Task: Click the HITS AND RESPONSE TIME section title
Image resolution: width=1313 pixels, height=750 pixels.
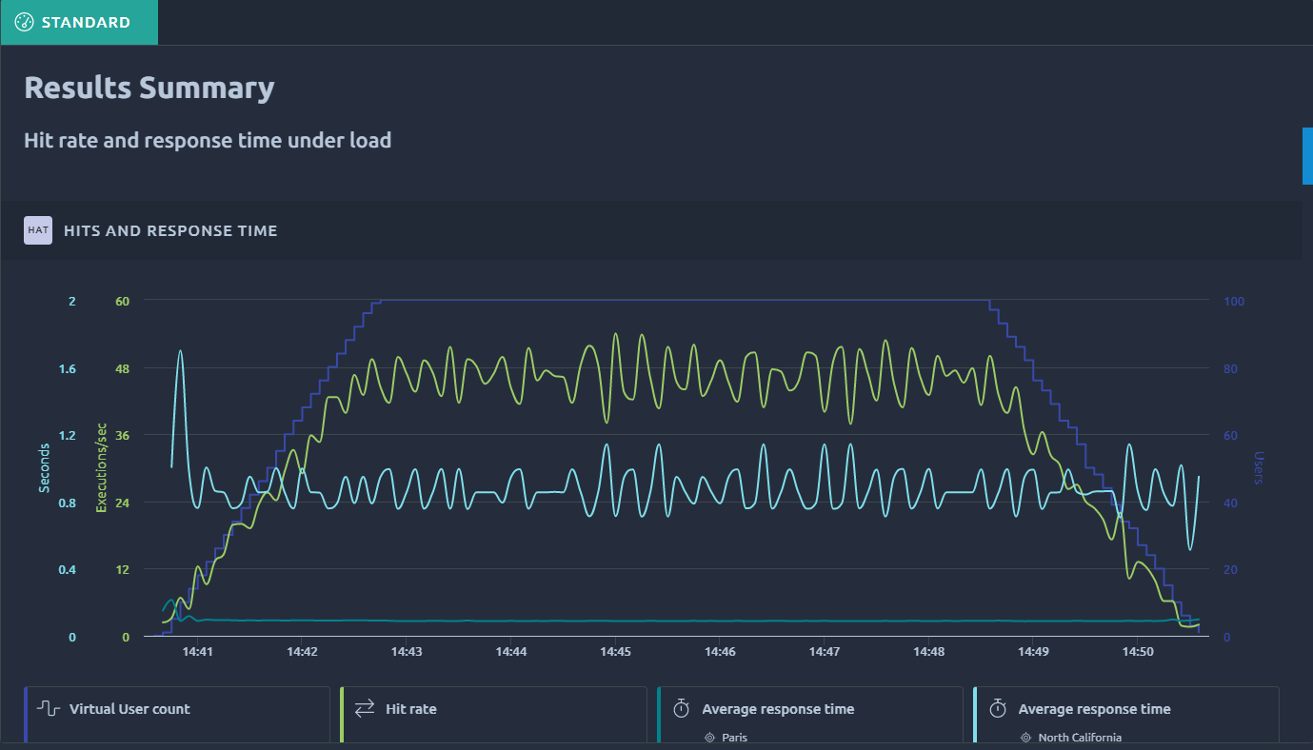Action: point(170,230)
